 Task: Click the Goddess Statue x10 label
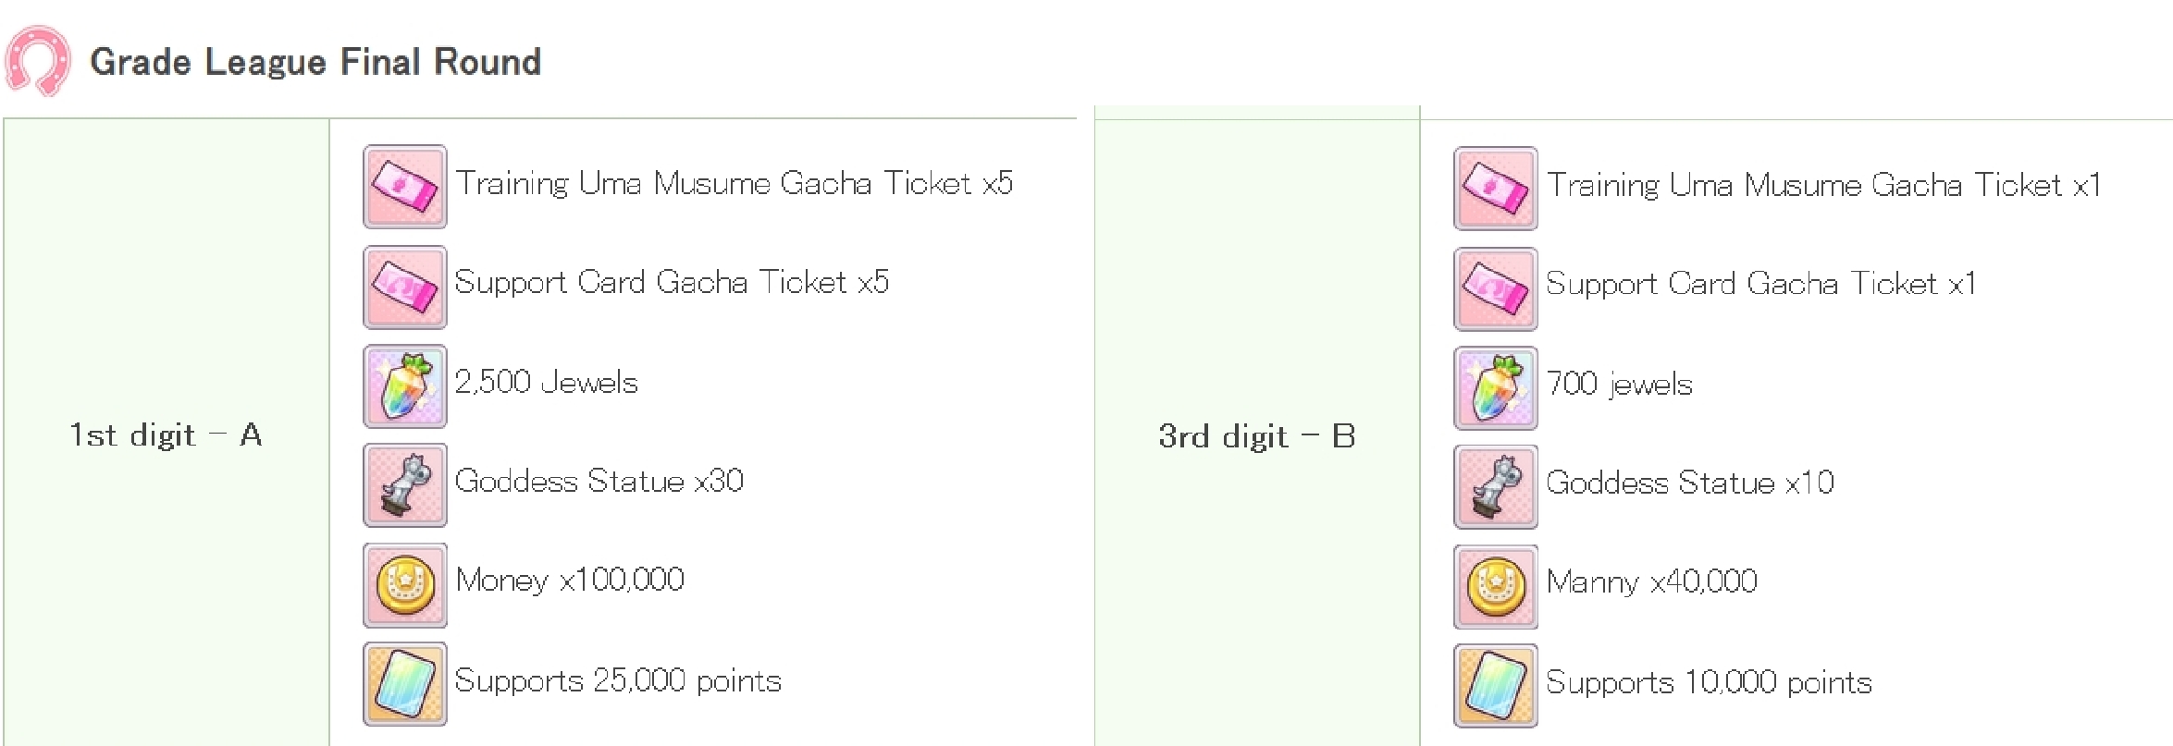[1689, 483]
